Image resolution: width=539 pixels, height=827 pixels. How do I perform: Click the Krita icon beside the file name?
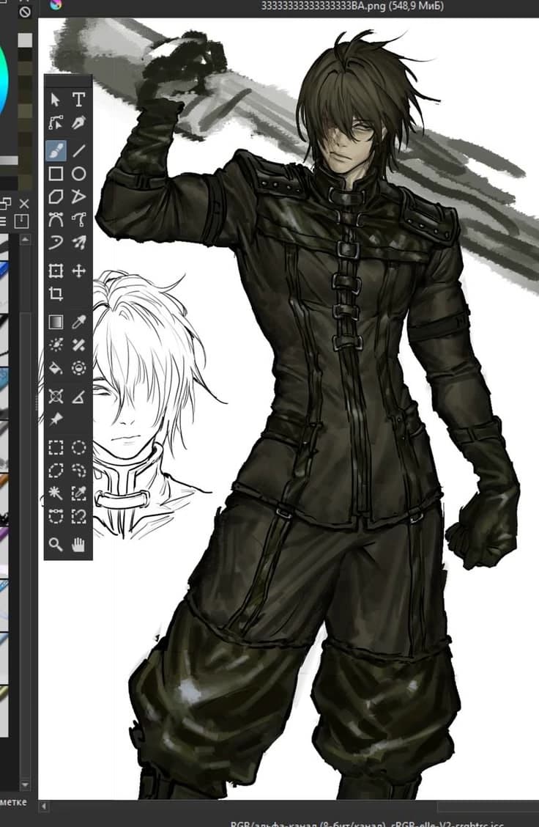pyautogui.click(x=56, y=4)
